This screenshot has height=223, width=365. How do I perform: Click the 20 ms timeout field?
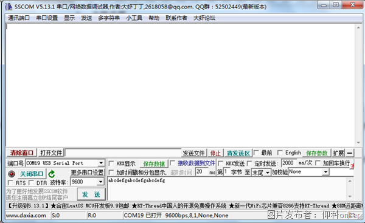[202, 172]
